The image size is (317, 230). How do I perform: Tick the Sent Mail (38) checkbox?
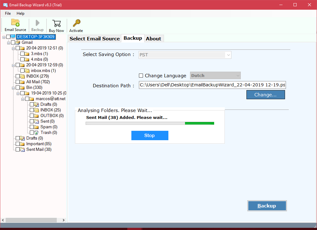pyautogui.click(x=18, y=150)
